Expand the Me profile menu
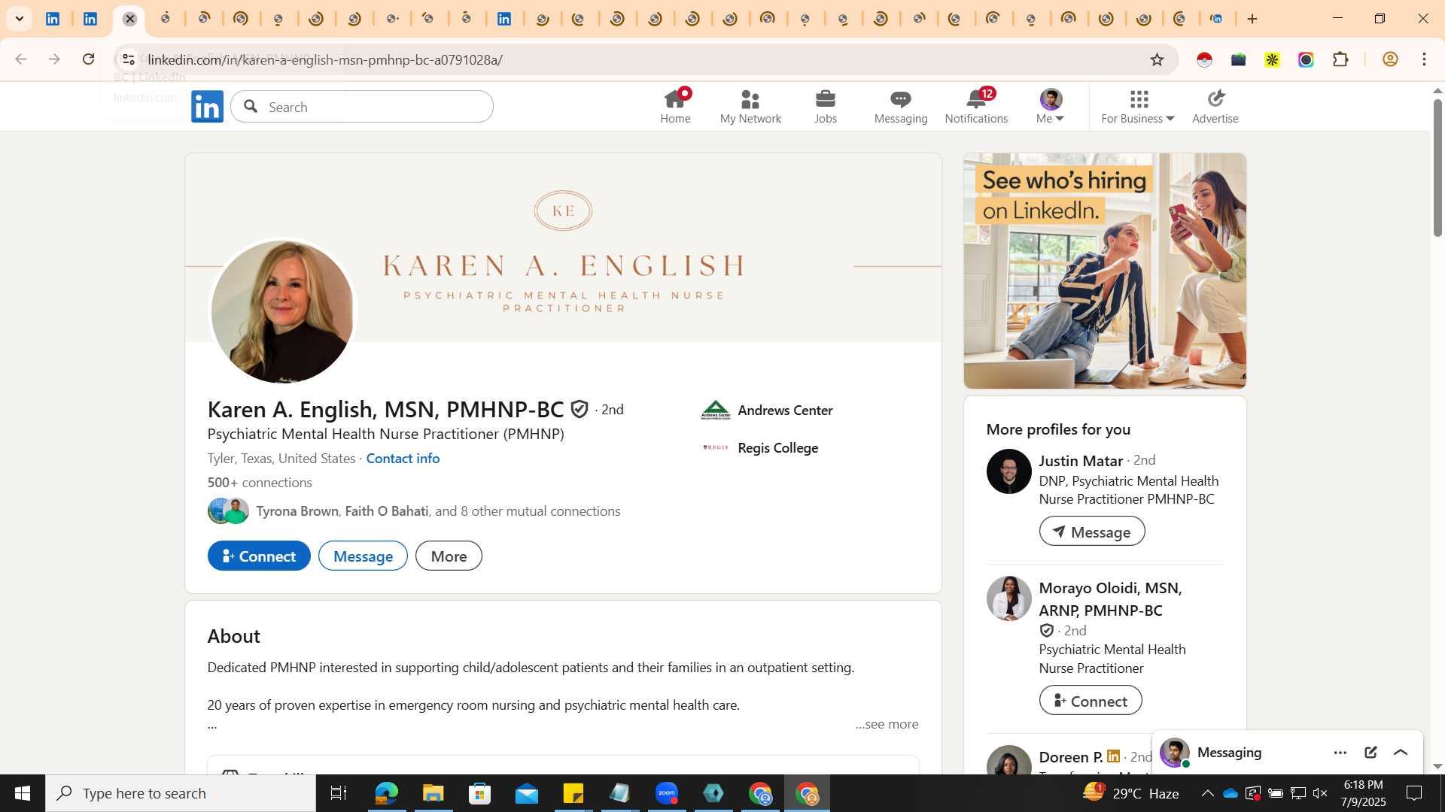1445x812 pixels. (x=1051, y=107)
